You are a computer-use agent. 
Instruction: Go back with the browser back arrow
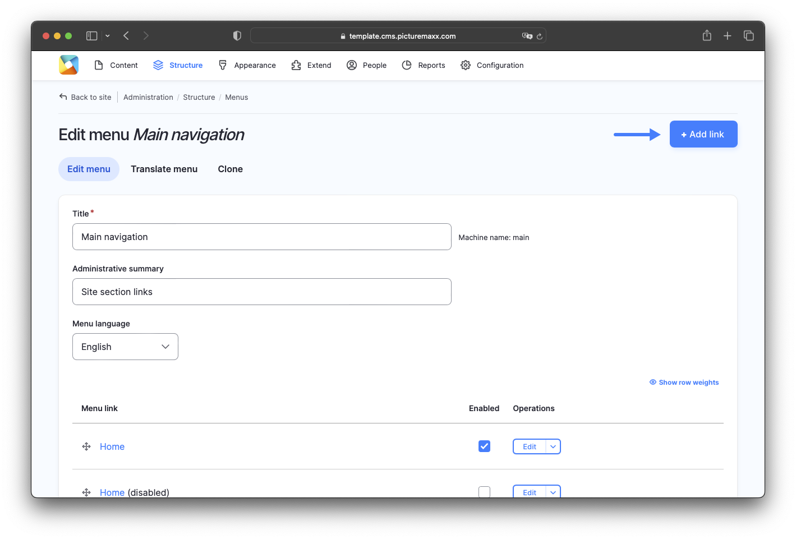tap(126, 36)
